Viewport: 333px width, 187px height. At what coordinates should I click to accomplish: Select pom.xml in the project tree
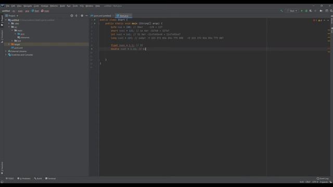[17, 48]
